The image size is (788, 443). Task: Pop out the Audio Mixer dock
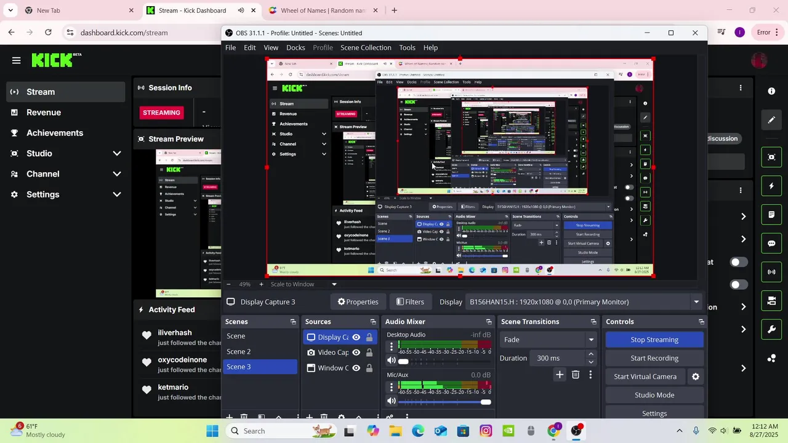coord(489,322)
